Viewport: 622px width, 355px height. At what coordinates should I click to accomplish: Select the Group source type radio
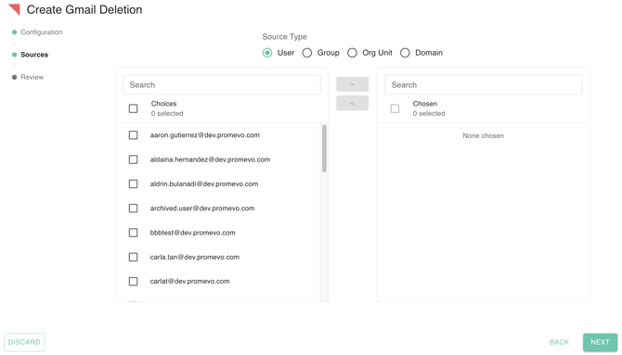coord(307,53)
